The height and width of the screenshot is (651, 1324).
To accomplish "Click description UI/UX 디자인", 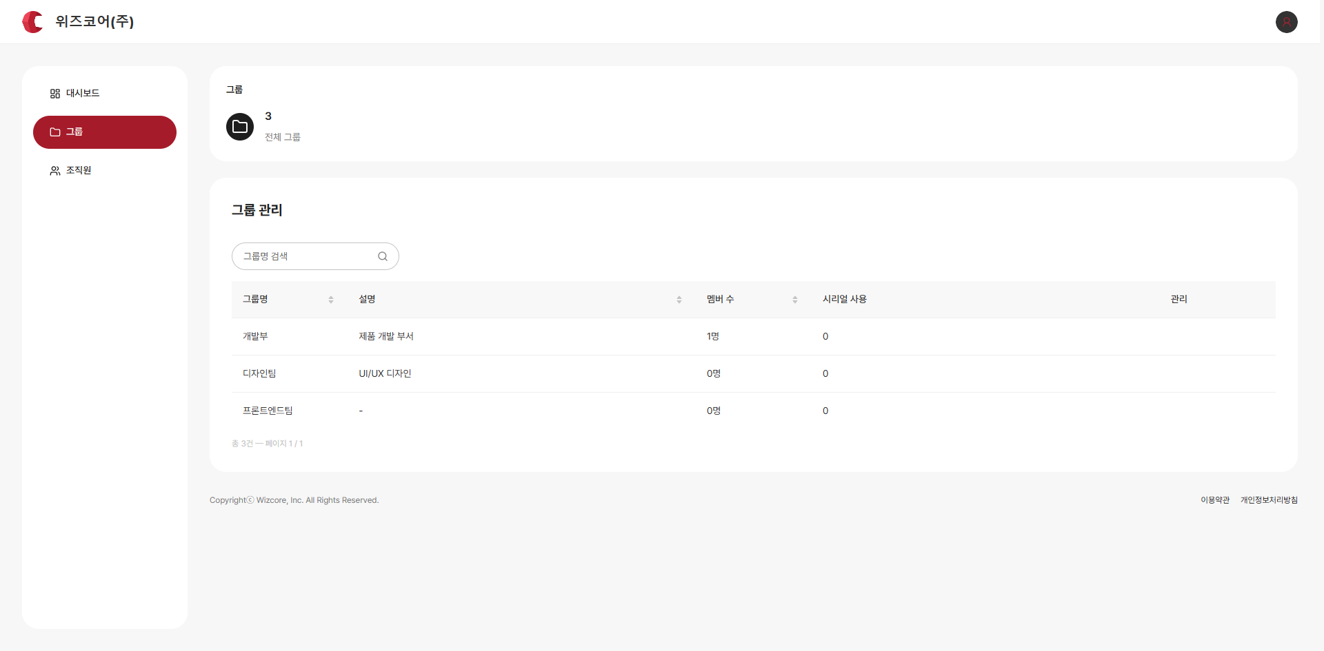I will tap(385, 373).
